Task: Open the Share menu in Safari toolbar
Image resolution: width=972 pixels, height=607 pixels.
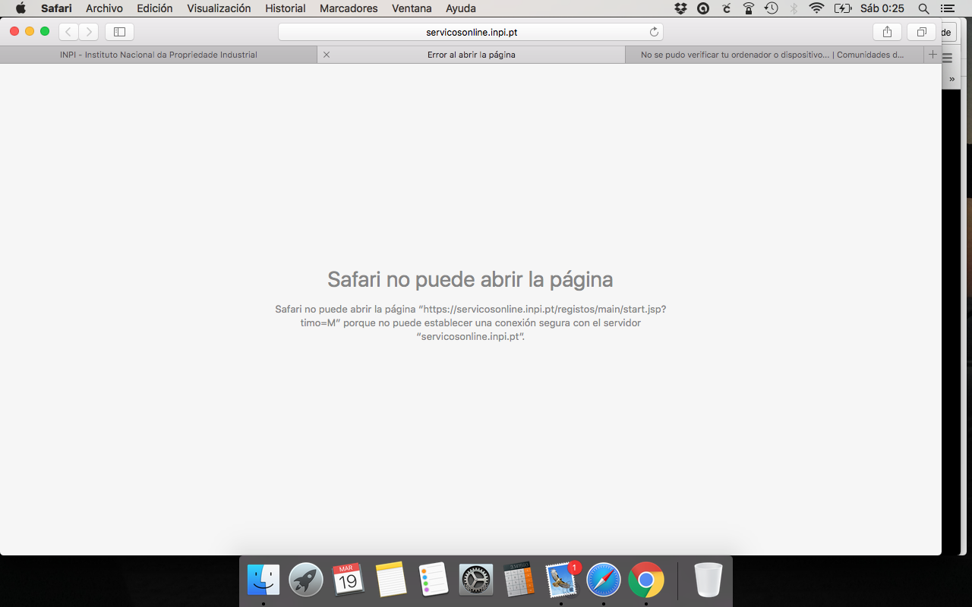Action: [x=887, y=32]
